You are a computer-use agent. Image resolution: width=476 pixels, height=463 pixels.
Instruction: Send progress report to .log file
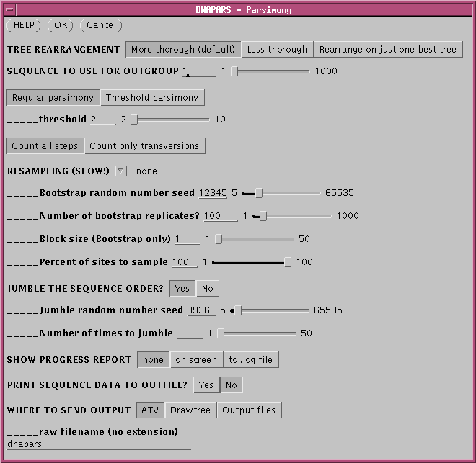pyautogui.click(x=251, y=360)
